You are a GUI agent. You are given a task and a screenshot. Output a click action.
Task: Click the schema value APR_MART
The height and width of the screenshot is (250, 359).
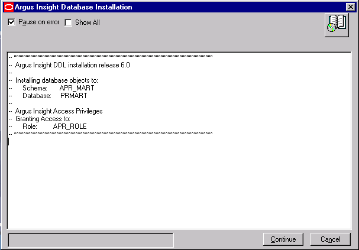[77, 88]
